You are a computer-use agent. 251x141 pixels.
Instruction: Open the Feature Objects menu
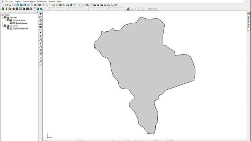(x=29, y=2)
